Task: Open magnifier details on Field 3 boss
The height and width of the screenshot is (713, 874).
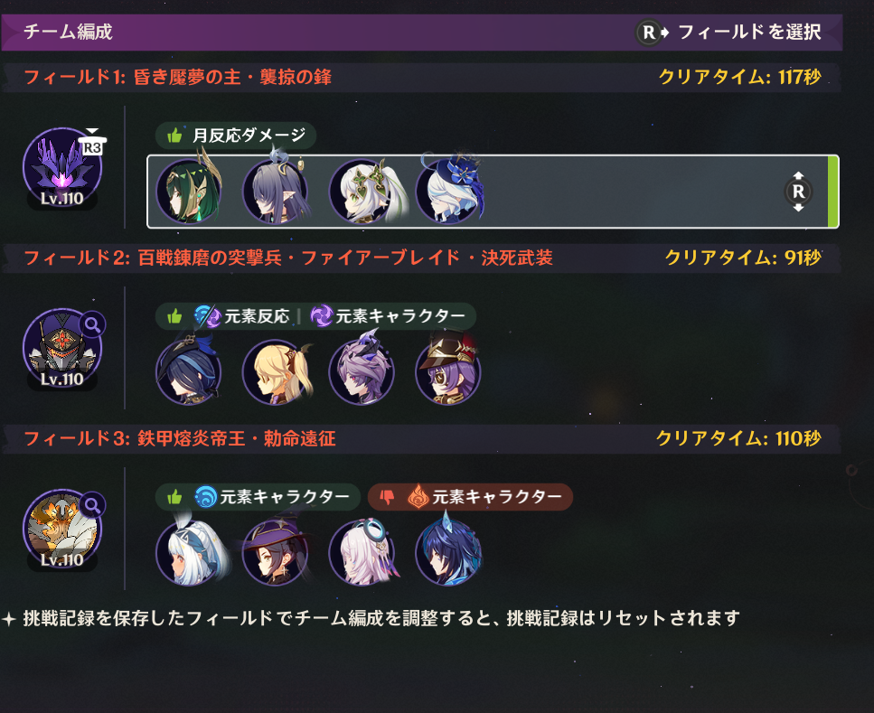Action: [x=92, y=505]
